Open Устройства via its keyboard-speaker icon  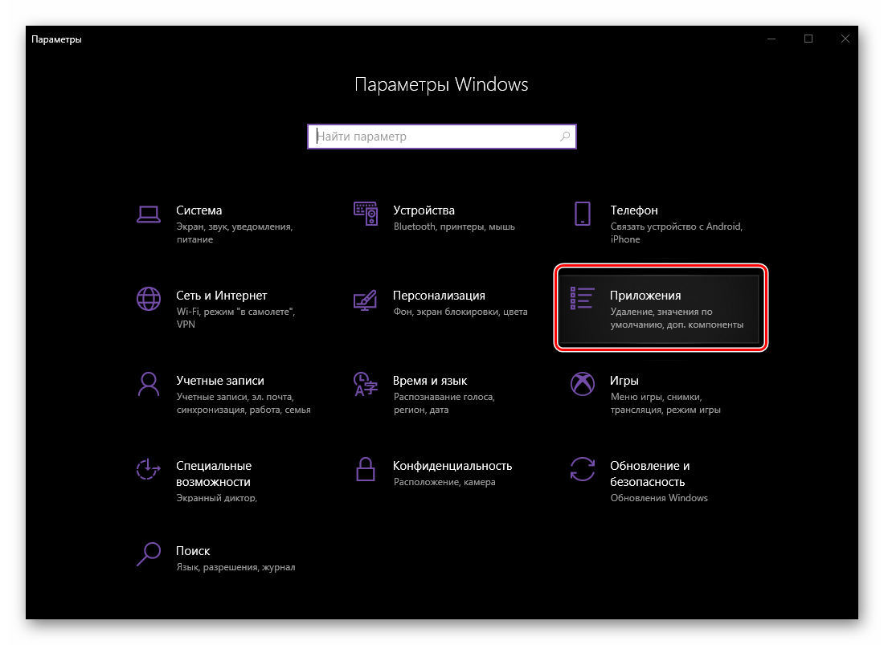point(366,214)
